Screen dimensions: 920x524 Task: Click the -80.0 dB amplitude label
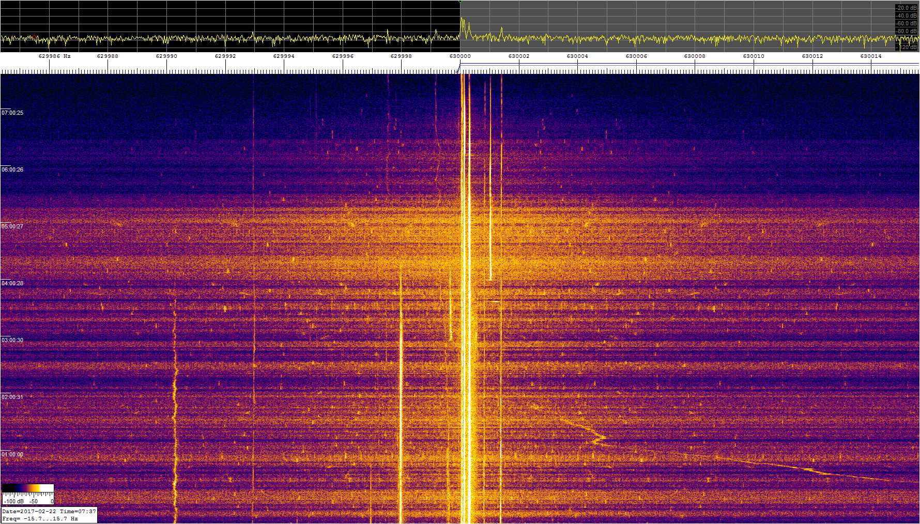coord(907,31)
